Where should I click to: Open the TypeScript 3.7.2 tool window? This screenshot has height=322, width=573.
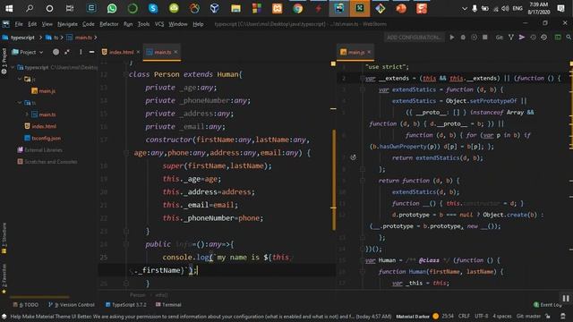(x=126, y=304)
